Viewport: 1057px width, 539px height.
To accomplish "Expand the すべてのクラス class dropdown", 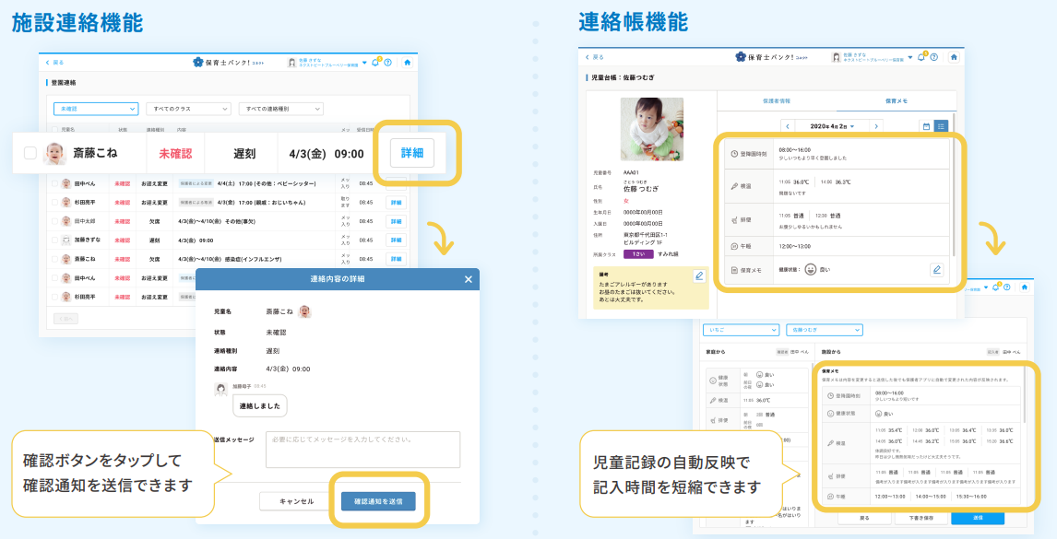I will 187,109.
